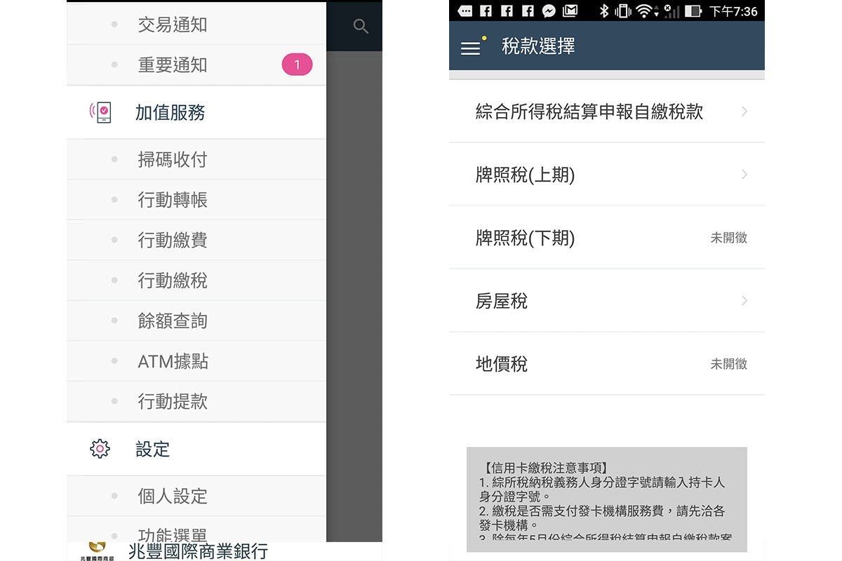The image size is (842, 561).
Task: Tap the battery status bar icon
Action: 693,11
